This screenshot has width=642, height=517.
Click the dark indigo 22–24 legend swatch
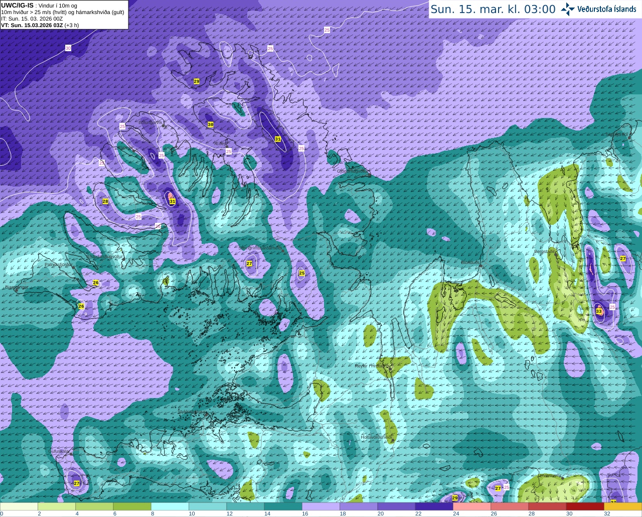click(x=434, y=506)
